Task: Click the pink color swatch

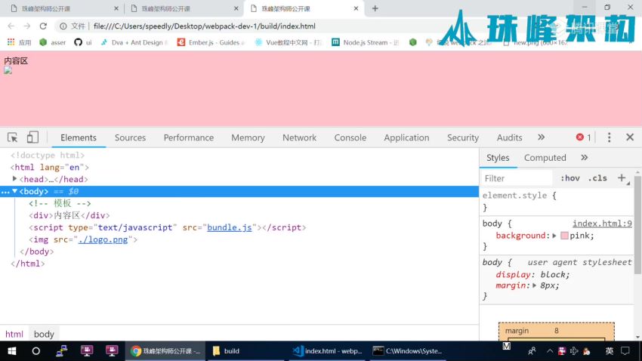Action: click(564, 236)
